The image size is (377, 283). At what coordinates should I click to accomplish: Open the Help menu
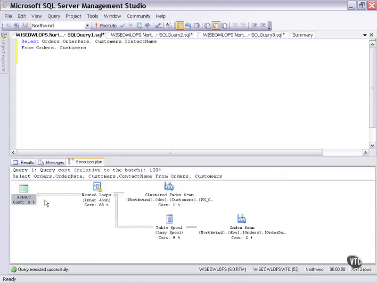click(x=161, y=16)
